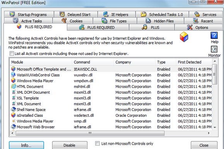The image size is (224, 149).
Task: Click the list's scroll down arrow
Action: (215, 127)
